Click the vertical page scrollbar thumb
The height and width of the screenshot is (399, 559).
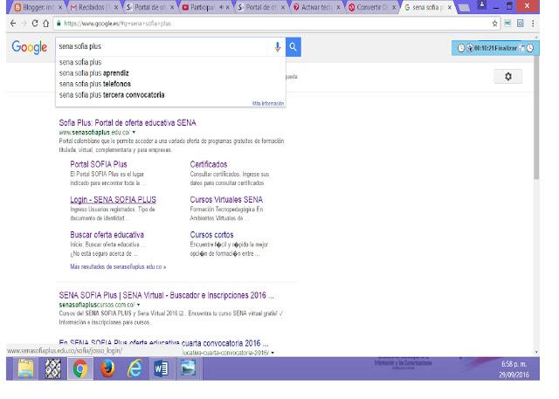(x=536, y=118)
